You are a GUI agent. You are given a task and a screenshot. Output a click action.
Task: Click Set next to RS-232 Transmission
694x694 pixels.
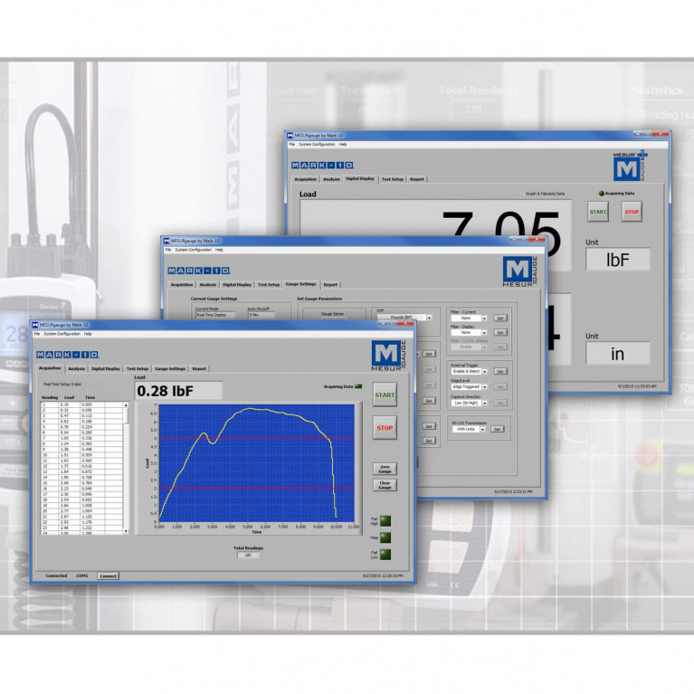(497, 429)
